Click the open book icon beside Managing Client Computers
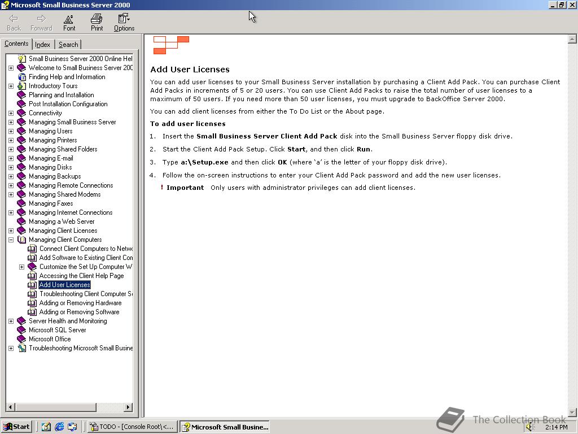Screen dimensions: 578x434 point(22,240)
